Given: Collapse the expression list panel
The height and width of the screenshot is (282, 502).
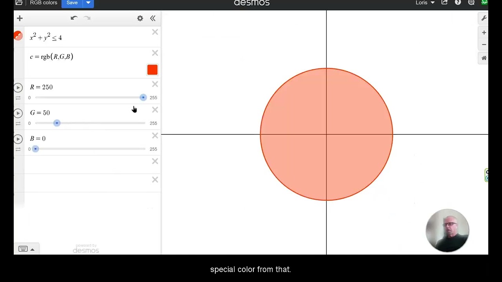Looking at the screenshot, I should pyautogui.click(x=153, y=18).
